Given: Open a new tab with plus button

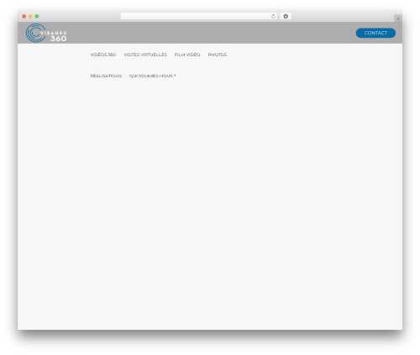Looking at the screenshot, I should [398, 18].
